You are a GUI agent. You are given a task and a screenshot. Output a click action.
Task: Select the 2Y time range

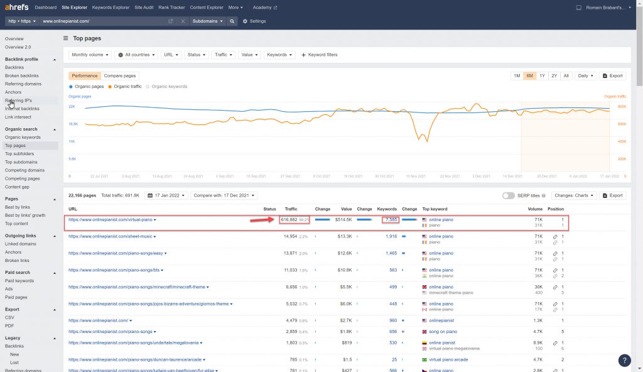554,75
